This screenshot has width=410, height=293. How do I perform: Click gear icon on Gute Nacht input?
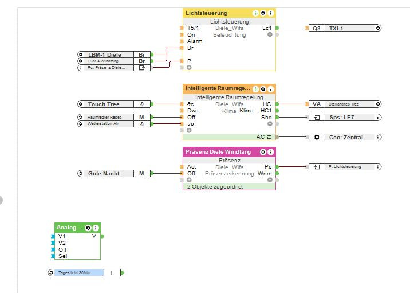(x=81, y=173)
